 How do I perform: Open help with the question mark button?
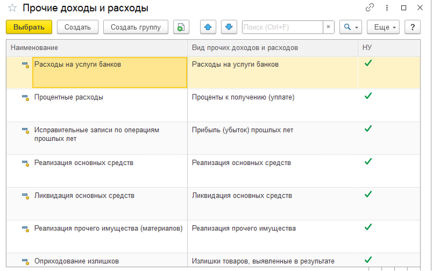pos(412,27)
